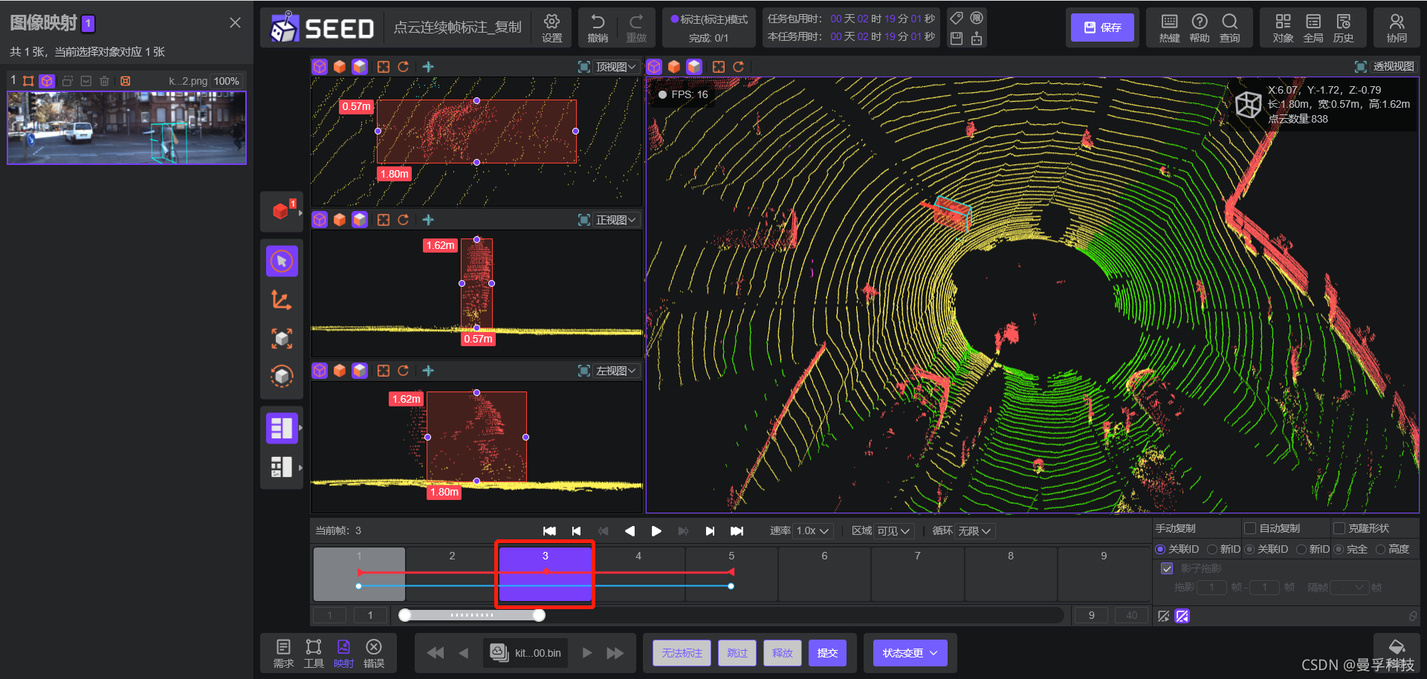The image size is (1427, 679).
Task: Open 错误 errors tab
Action: [374, 654]
